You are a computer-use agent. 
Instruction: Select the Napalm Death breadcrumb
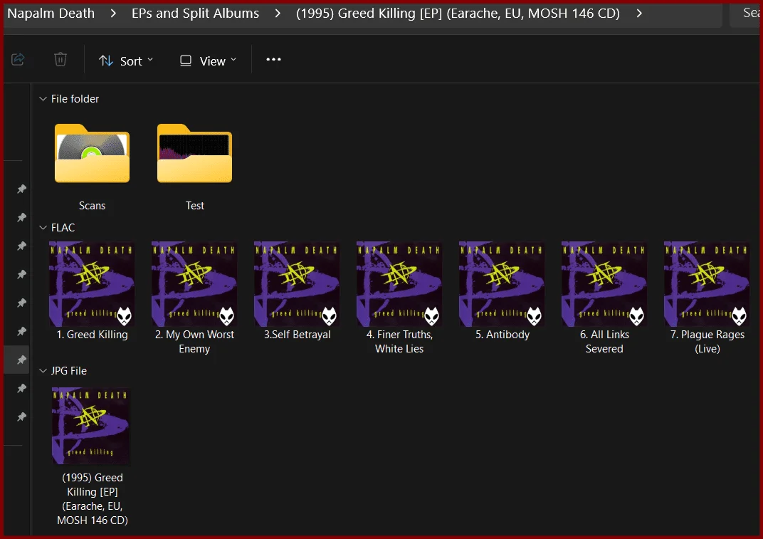51,13
